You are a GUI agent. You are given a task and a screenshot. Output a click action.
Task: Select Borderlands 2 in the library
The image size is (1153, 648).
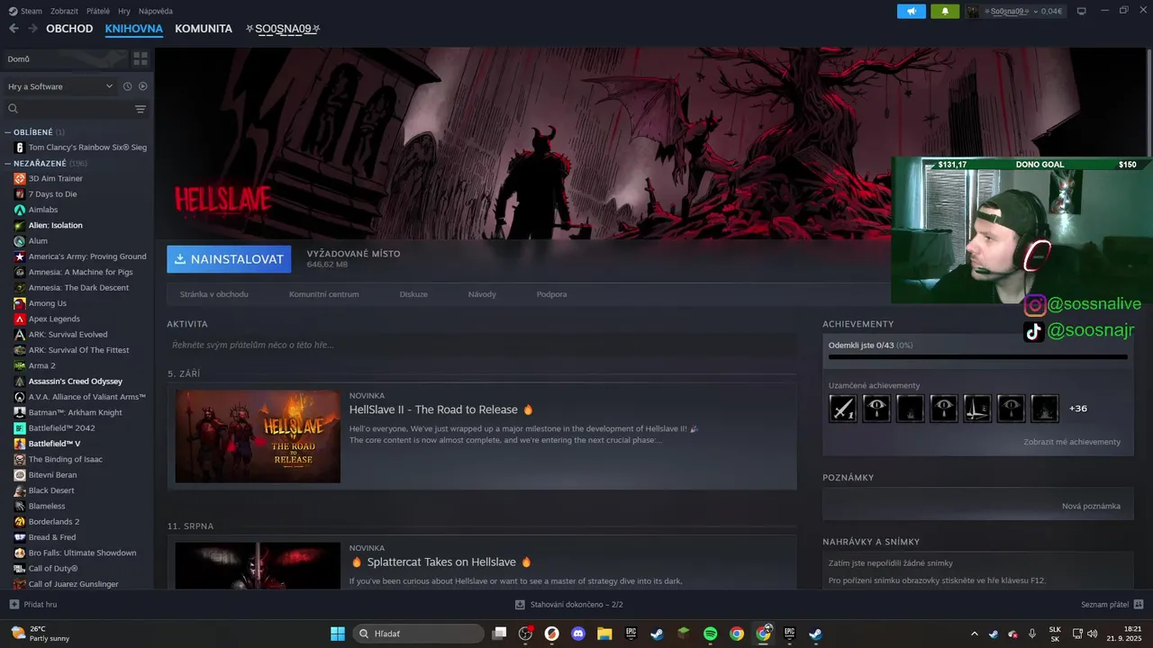pyautogui.click(x=54, y=521)
